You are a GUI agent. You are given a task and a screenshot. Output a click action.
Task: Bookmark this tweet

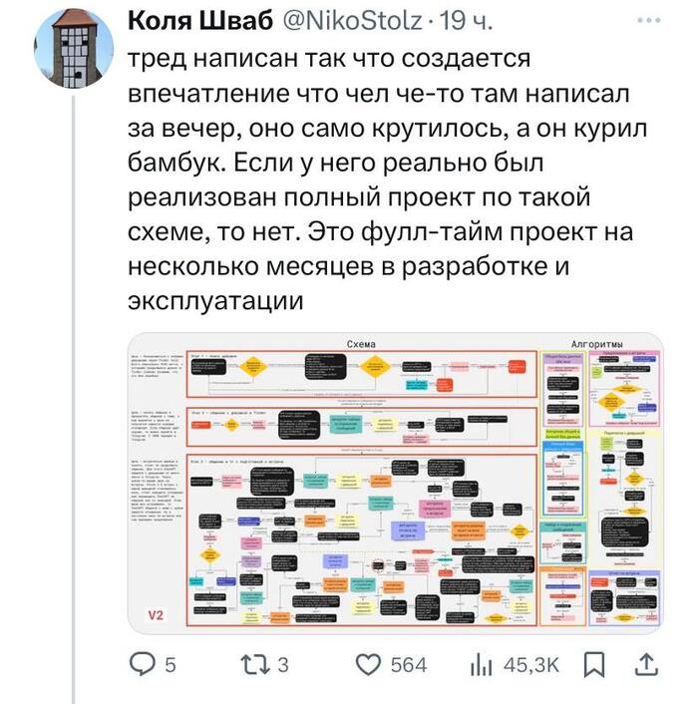point(594,665)
